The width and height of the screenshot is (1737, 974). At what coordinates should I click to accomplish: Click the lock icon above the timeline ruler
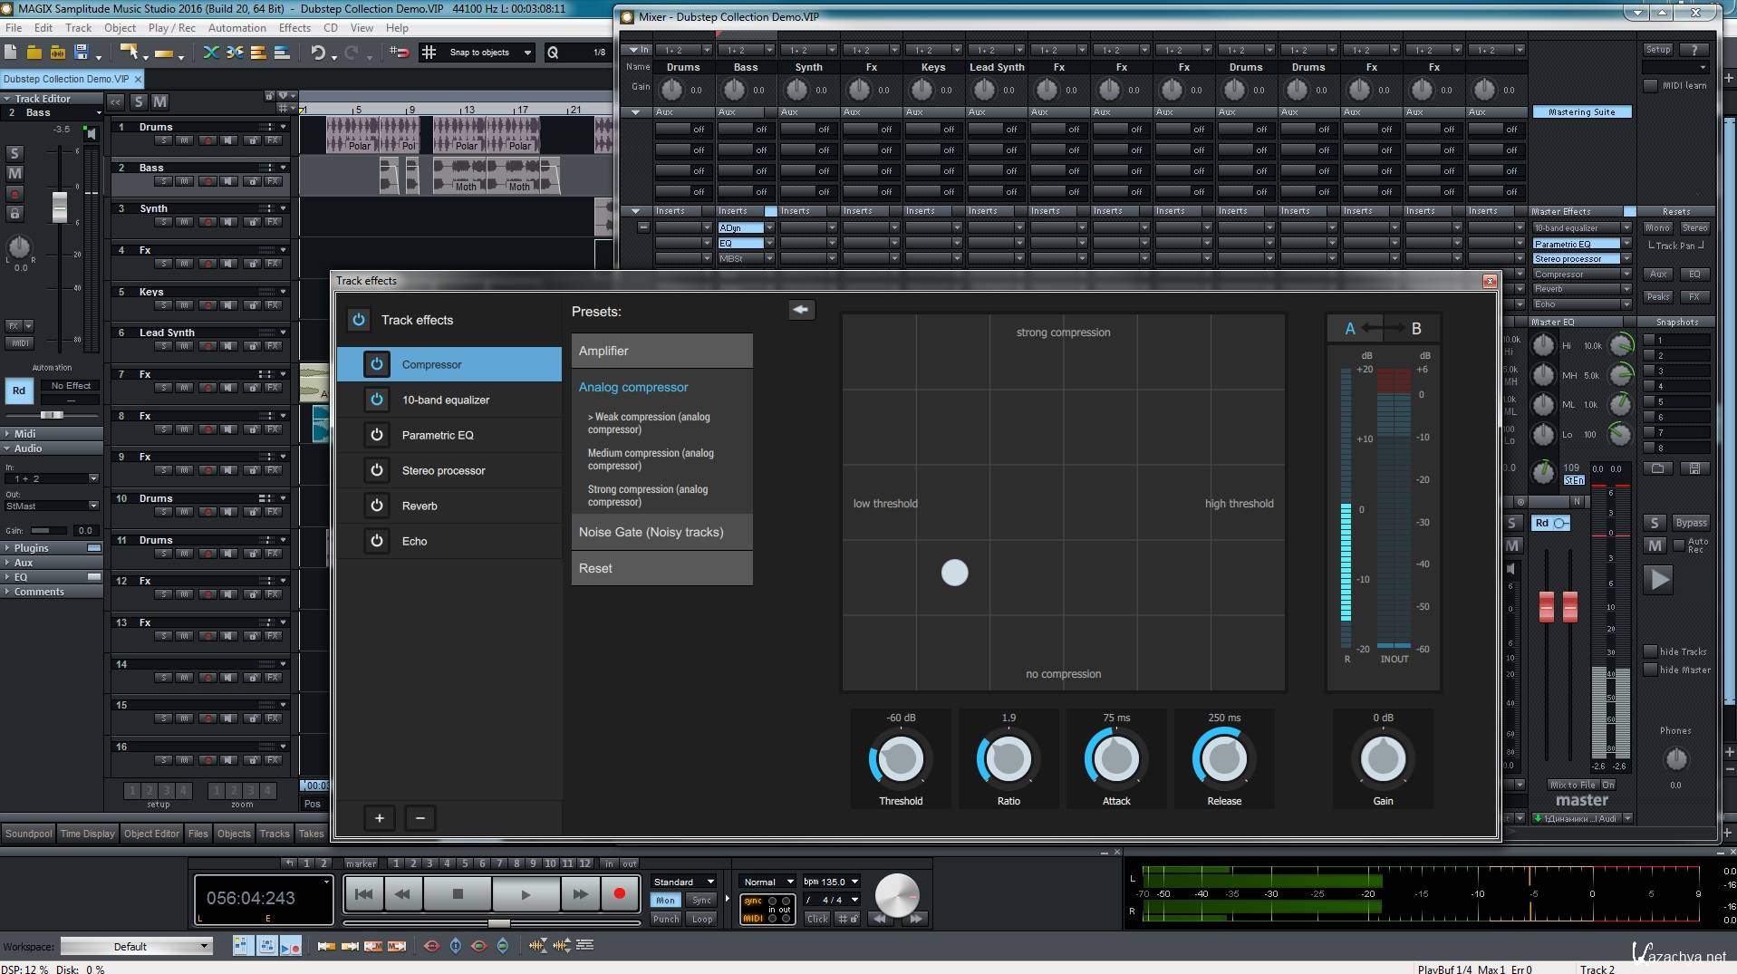[269, 96]
